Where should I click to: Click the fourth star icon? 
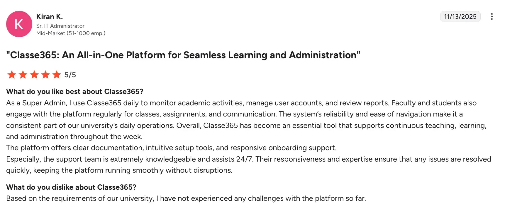[x=45, y=75]
